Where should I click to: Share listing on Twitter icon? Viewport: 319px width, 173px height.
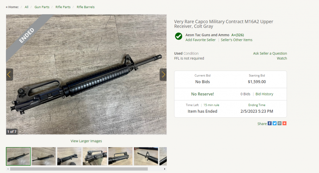(274, 123)
